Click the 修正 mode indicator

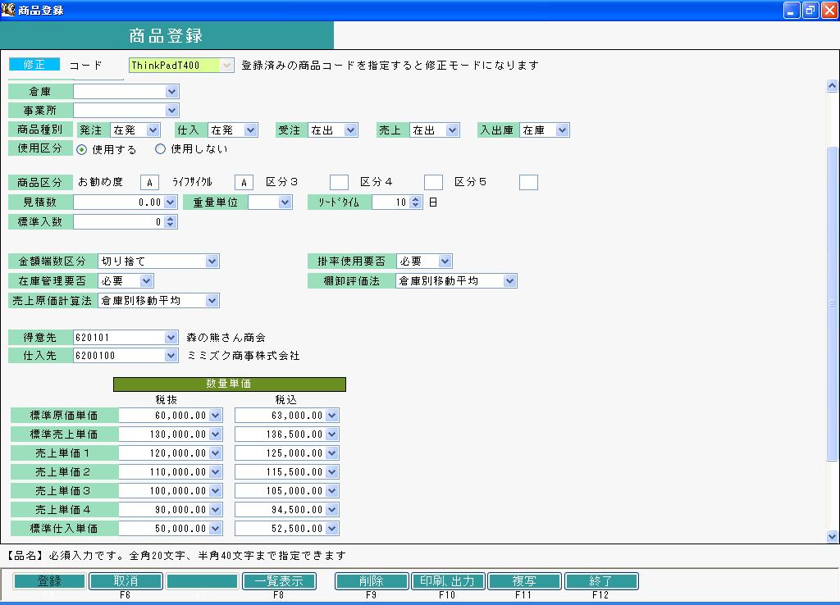coord(34,65)
